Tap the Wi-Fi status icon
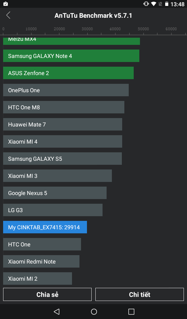This screenshot has width=187, height=319. pos(154,4)
